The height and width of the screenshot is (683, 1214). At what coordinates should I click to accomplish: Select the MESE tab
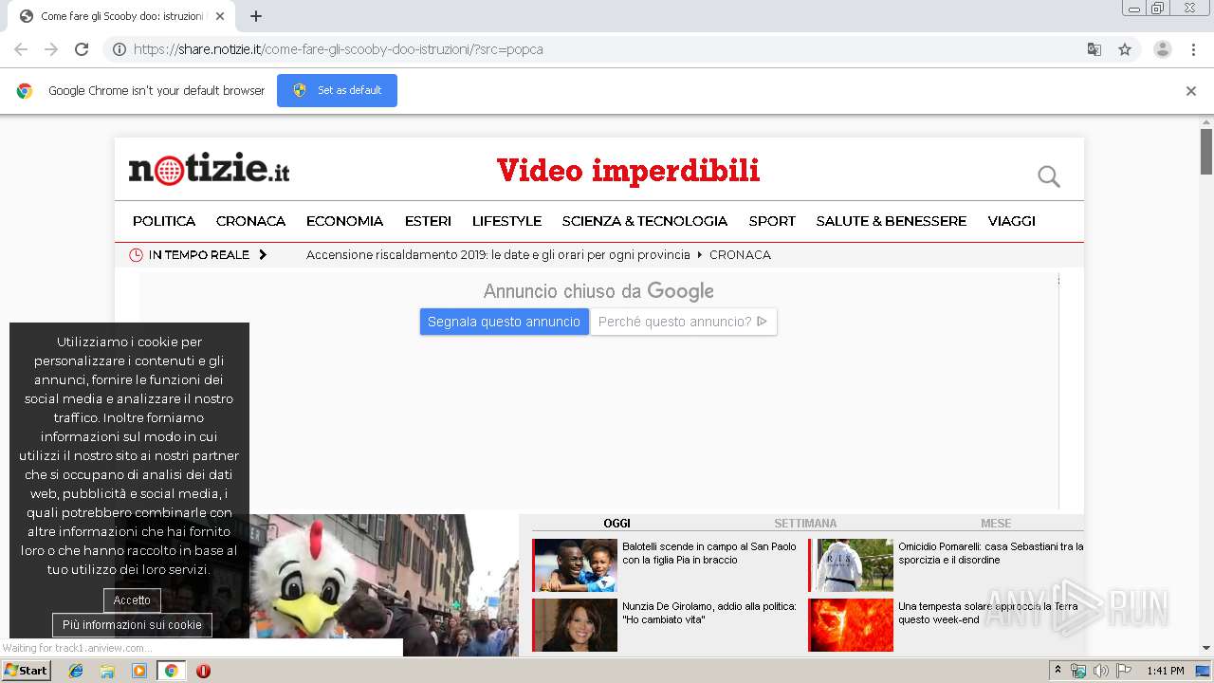point(996,524)
